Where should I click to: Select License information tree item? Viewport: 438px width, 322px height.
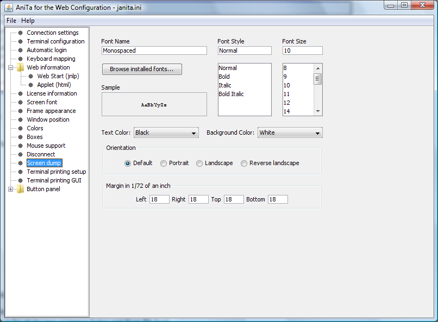[52, 93]
